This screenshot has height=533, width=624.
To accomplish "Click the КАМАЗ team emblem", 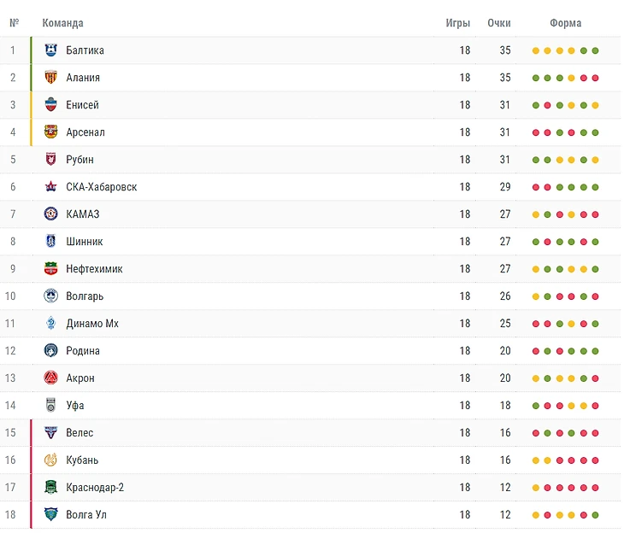I will coord(50,214).
